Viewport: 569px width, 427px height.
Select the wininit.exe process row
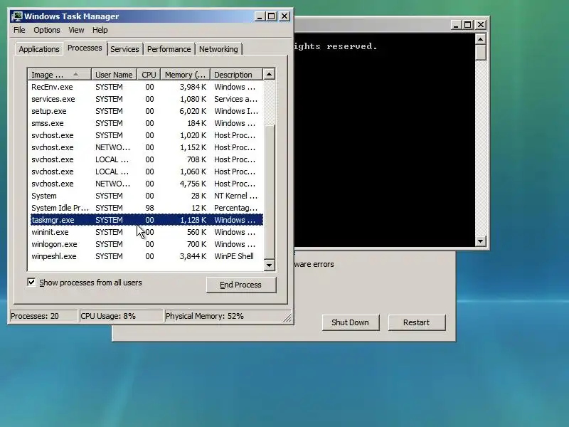point(147,233)
